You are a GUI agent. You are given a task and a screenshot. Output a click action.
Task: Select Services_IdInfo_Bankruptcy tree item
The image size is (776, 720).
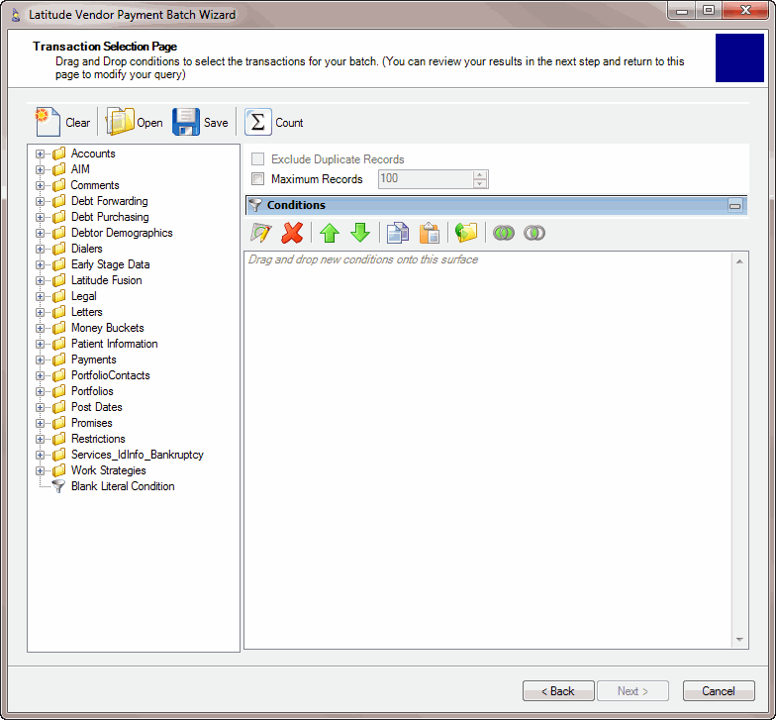[x=137, y=455]
